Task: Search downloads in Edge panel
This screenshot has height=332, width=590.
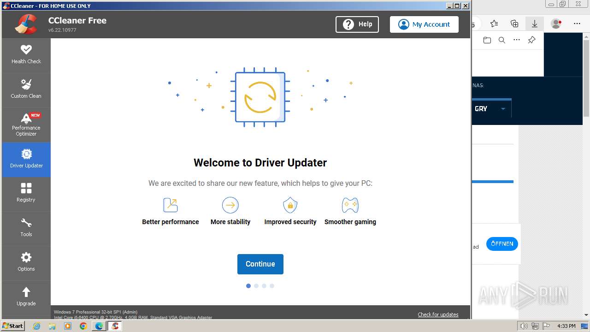Action: 502,40
